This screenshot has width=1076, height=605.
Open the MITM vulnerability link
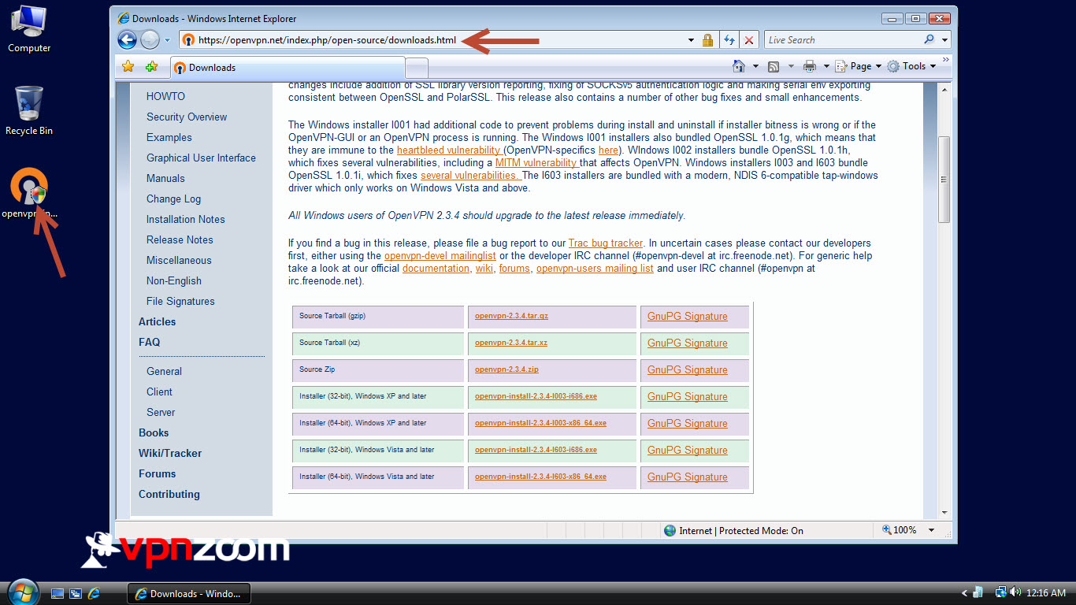click(x=536, y=162)
